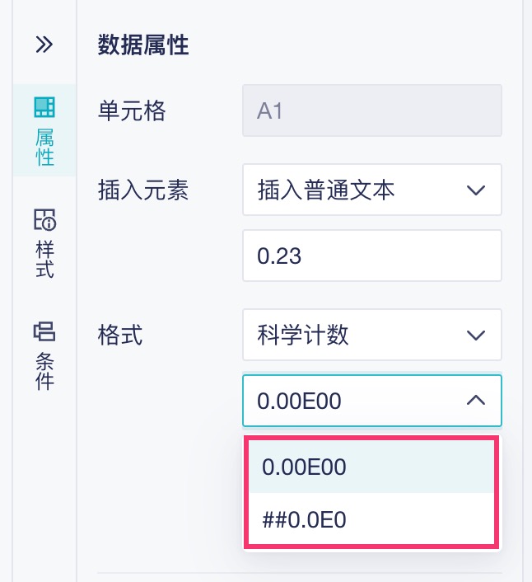Expand the 插入元素 dropdown arrow
The image size is (532, 582).
pos(475,190)
